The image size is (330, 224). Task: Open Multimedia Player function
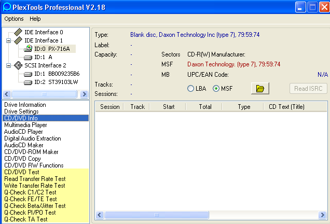(x=46, y=125)
